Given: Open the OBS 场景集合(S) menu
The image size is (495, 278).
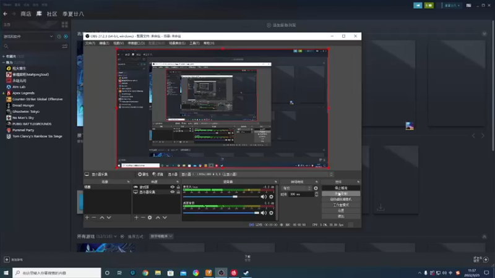Looking at the screenshot, I should coord(177,43).
